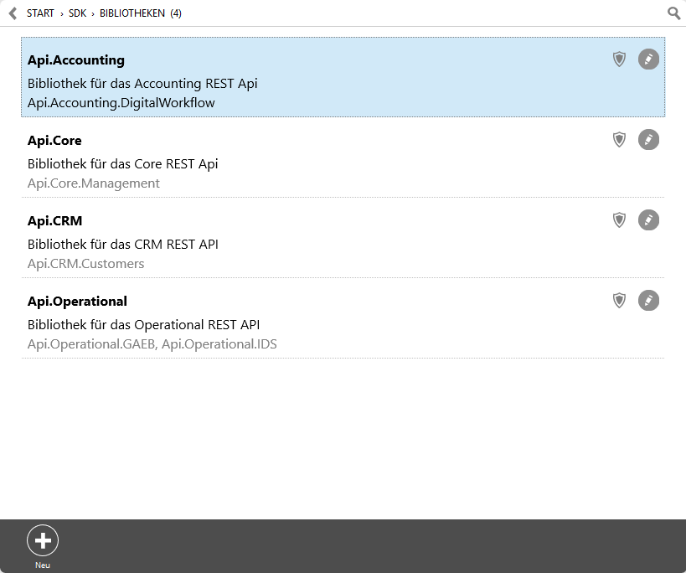
Task: Edit Api.Accounting with pencil icon
Action: [648, 59]
